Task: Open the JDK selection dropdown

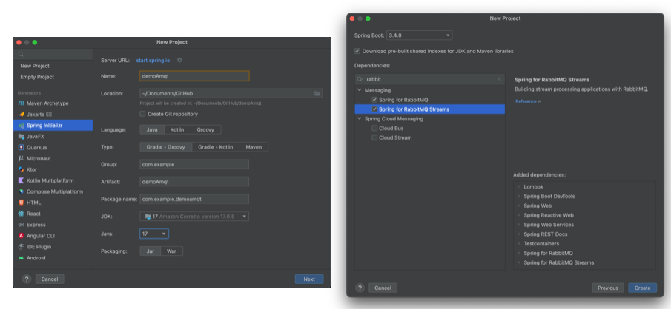Action: click(x=194, y=217)
